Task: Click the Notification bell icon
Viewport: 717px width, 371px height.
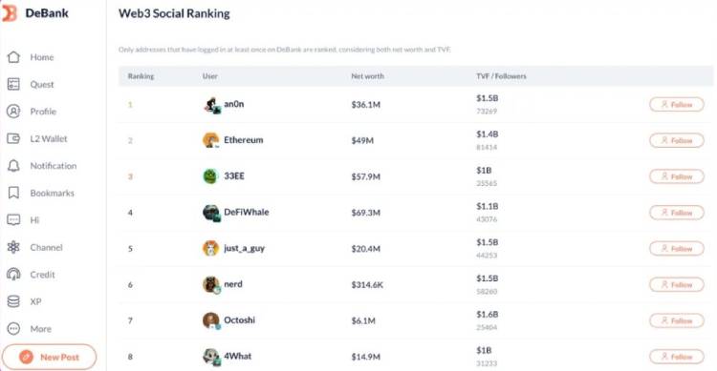Action: [13, 166]
